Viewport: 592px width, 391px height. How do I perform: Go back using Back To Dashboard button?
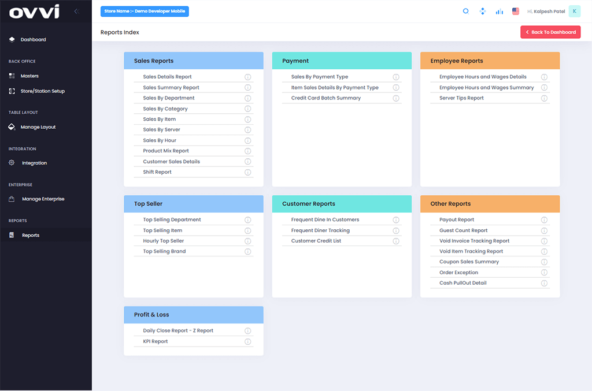(x=550, y=32)
